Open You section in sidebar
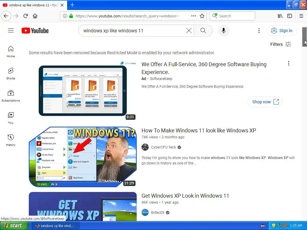 point(10,118)
